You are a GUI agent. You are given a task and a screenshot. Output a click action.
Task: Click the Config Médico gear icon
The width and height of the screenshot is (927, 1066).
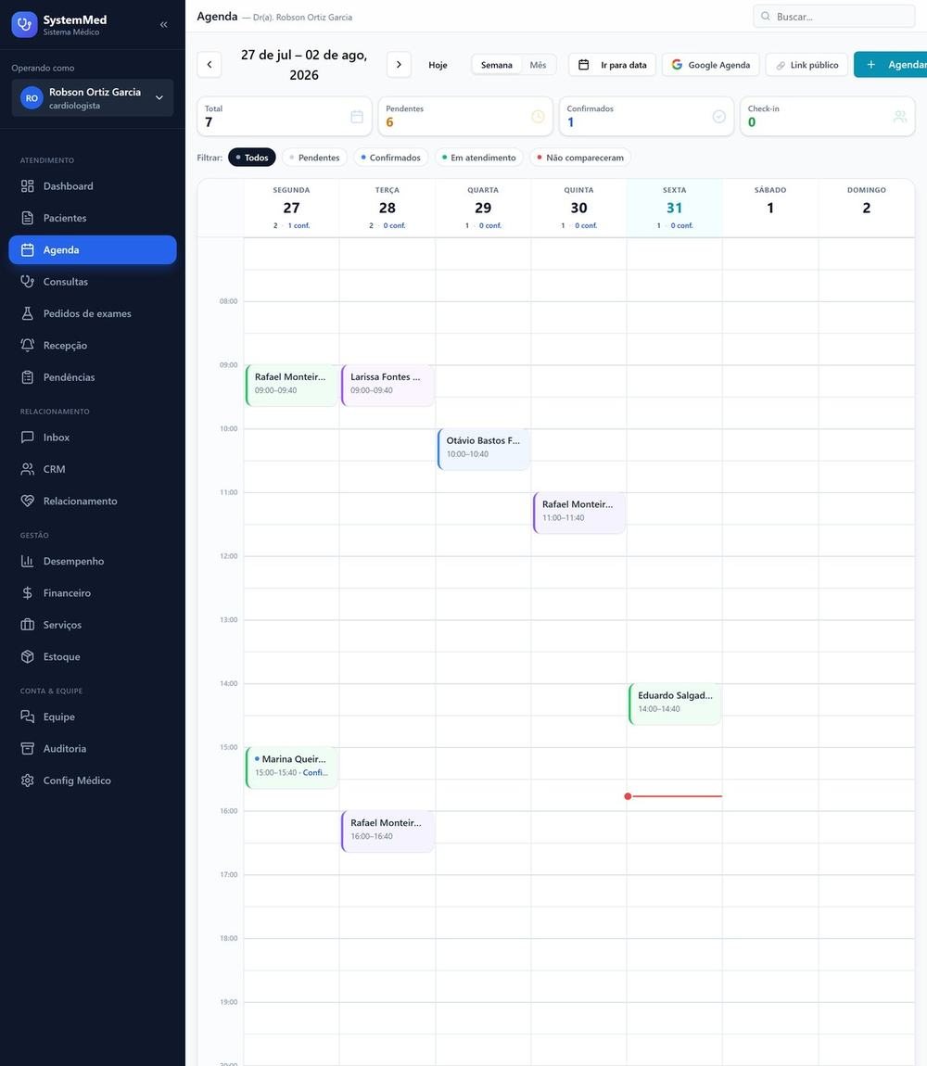(x=27, y=780)
